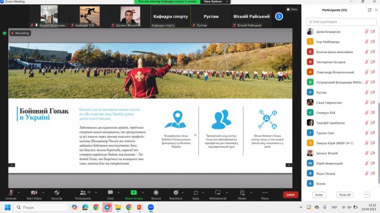This screenshot has width=380, height=213.
Task: Click the Invite button
Action: [x=319, y=195]
